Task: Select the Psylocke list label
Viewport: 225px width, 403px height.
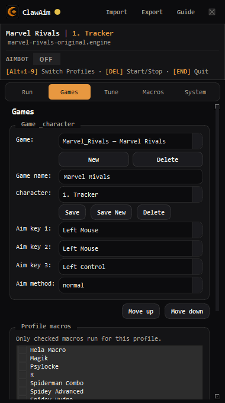Action: point(44,366)
